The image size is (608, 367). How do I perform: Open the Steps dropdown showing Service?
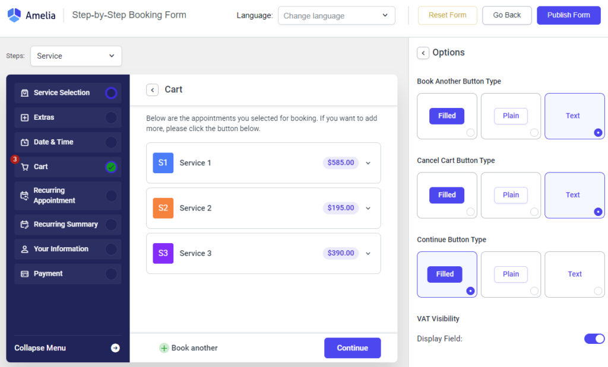(75, 56)
